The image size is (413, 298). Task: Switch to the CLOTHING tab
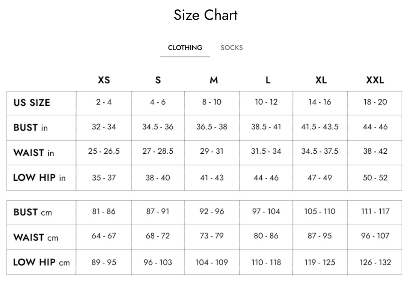(185, 48)
